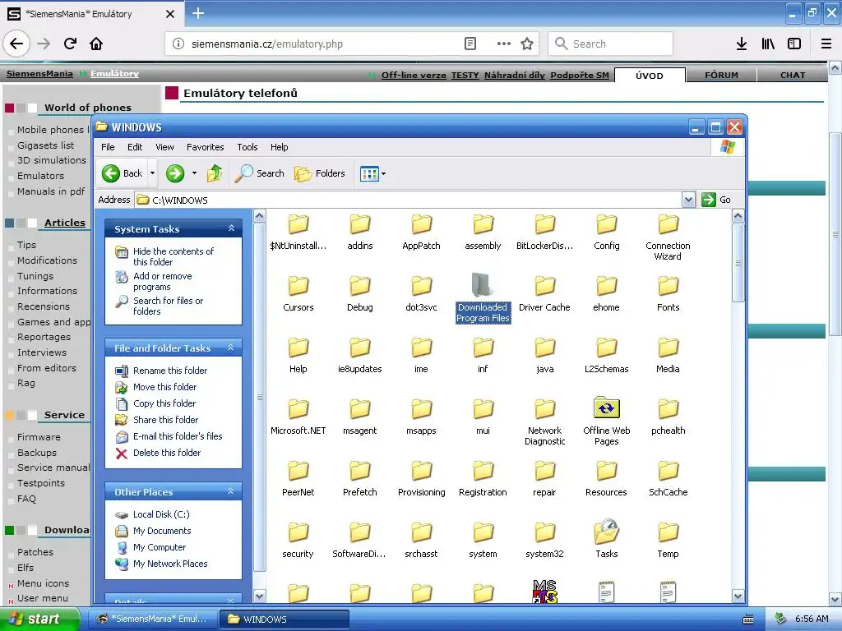Open the Edit menu in Explorer
Image resolution: width=842 pixels, height=631 pixels.
tap(135, 147)
